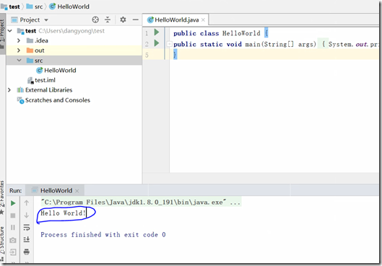This screenshot has width=382, height=266.
Task: Toggle scroll to end in console
Action: (x=27, y=239)
